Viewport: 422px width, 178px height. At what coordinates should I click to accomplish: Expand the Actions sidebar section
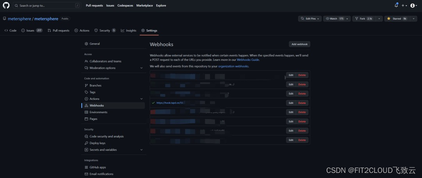[113, 99]
